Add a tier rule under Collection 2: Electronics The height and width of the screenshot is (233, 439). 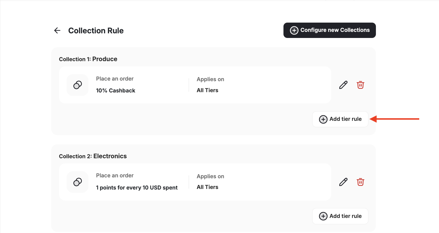tap(340, 216)
